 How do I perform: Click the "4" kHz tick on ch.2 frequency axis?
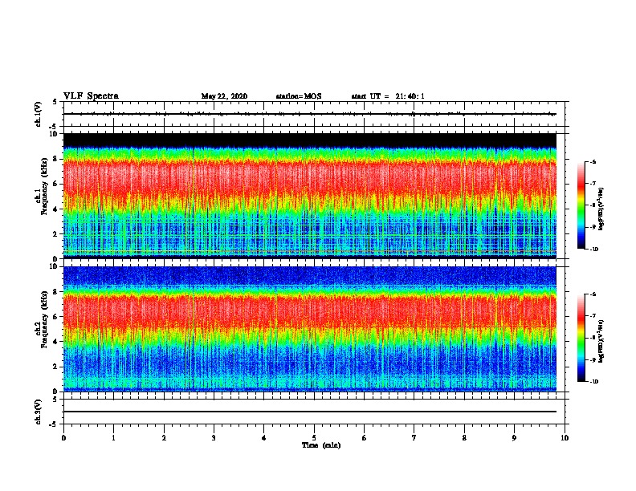click(55, 342)
